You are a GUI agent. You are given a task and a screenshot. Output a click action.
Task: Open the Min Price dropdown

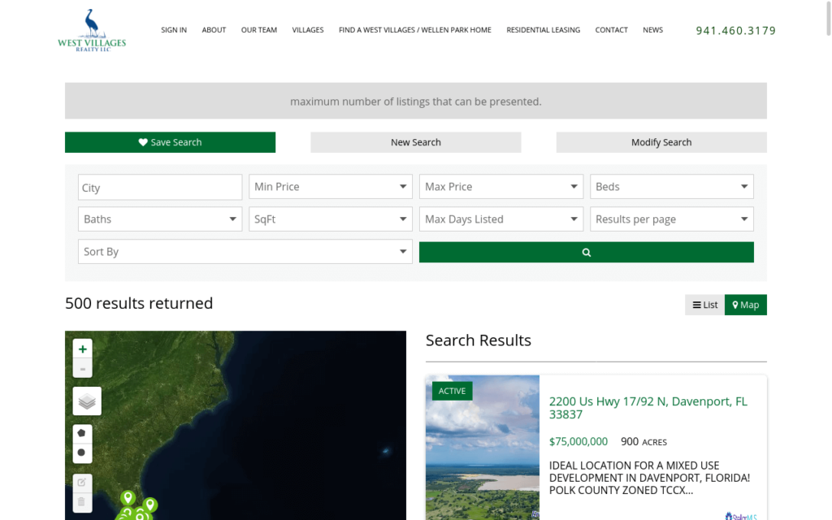(x=331, y=187)
